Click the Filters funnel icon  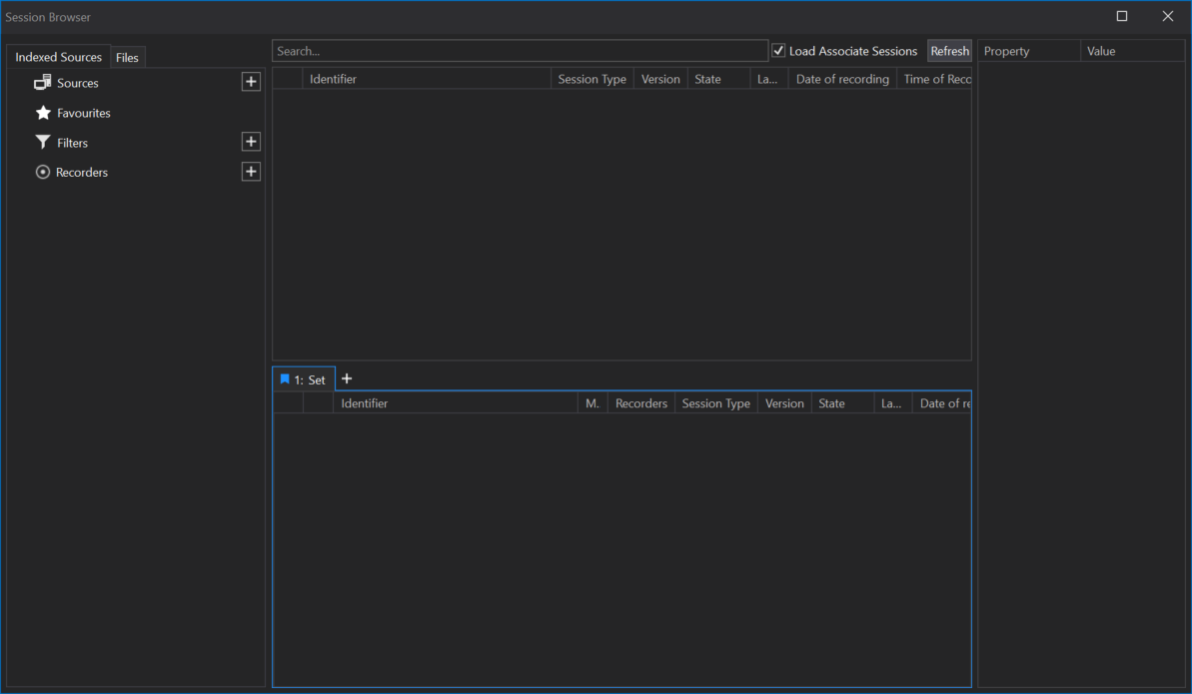pyautogui.click(x=43, y=143)
